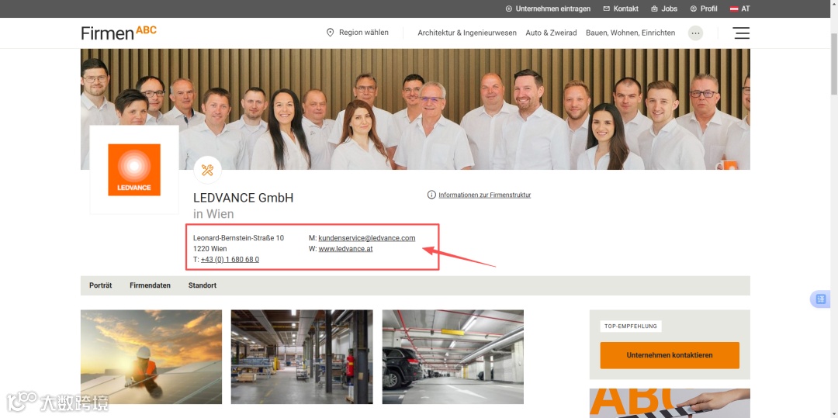
Task: Open Bauen, Wohnen, Einrichten category
Action: coord(631,33)
